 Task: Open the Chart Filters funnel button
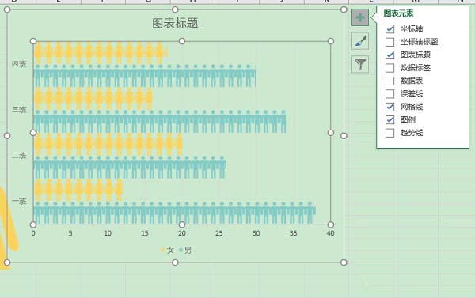tap(360, 64)
